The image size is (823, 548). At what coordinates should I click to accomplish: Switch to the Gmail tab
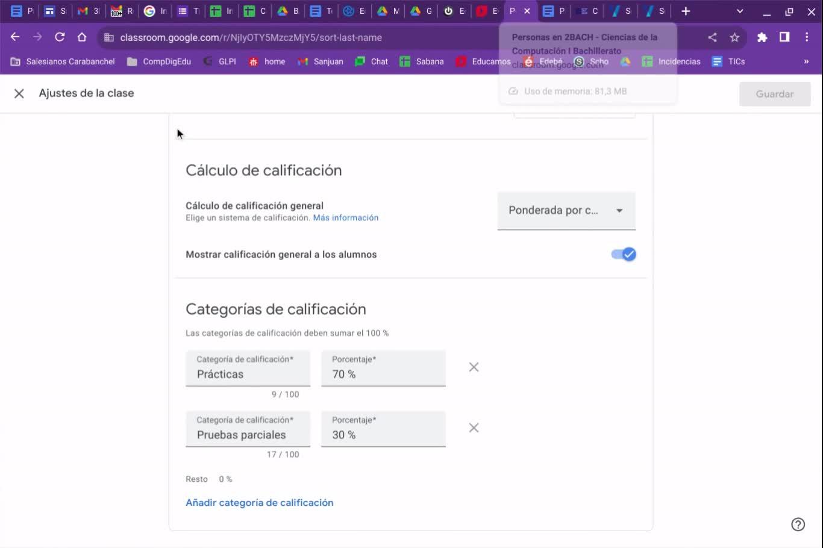pyautogui.click(x=89, y=11)
